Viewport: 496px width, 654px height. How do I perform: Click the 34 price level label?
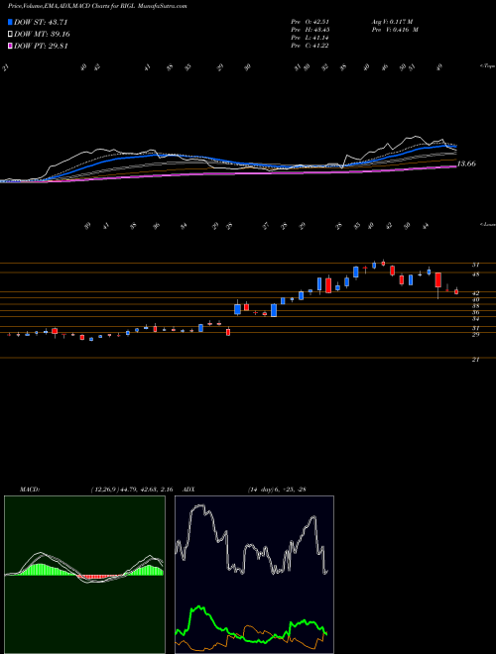[x=475, y=319]
